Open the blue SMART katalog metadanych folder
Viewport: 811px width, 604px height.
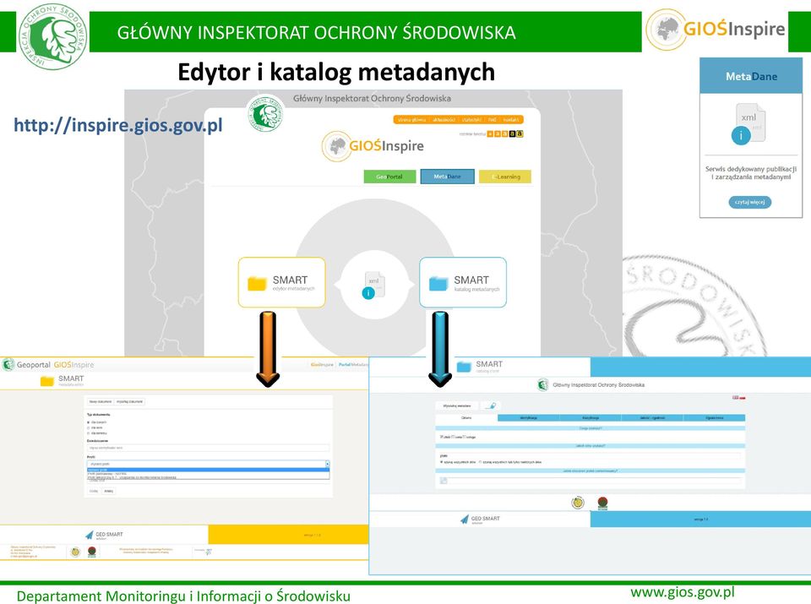463,282
